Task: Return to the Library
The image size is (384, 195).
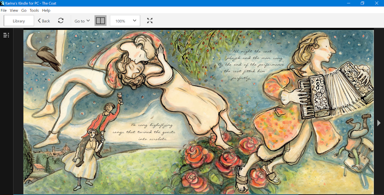Action: click(19, 21)
